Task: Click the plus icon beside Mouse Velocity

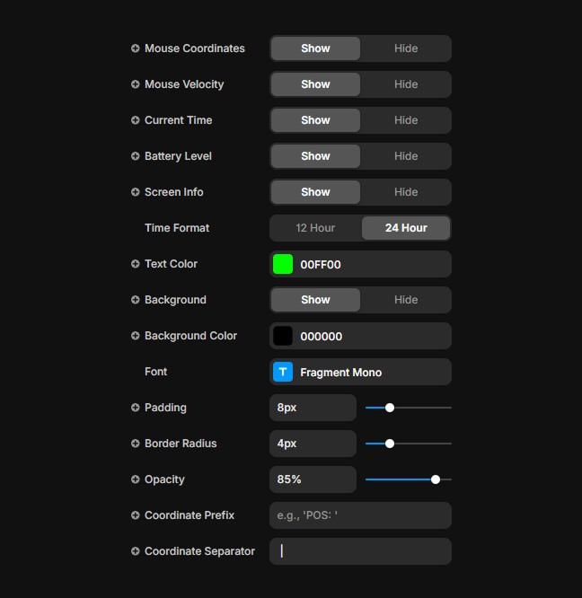Action: [x=136, y=84]
